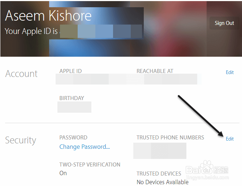This screenshot has height=186, width=242.
Task: Click TRUSTED PHONE NUMBERS label
Action: coord(170,138)
